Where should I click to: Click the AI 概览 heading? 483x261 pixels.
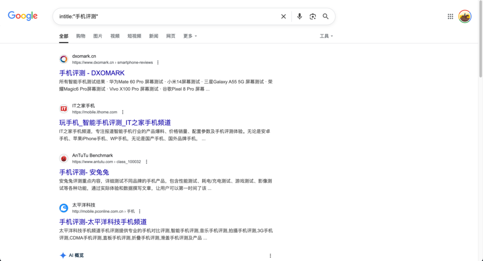(x=76, y=255)
